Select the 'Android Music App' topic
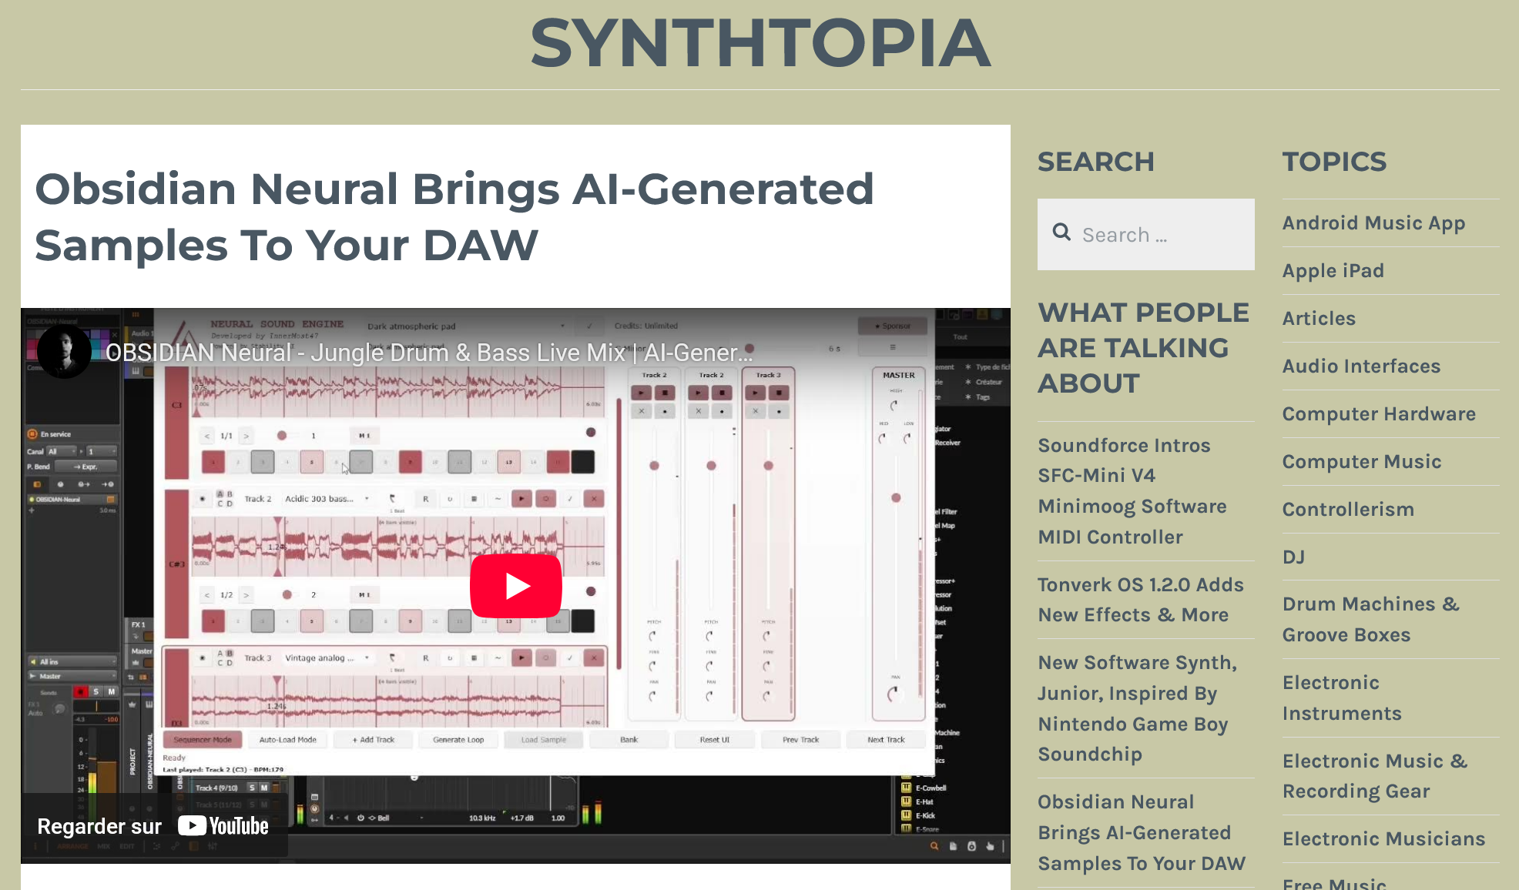 [x=1373, y=223]
